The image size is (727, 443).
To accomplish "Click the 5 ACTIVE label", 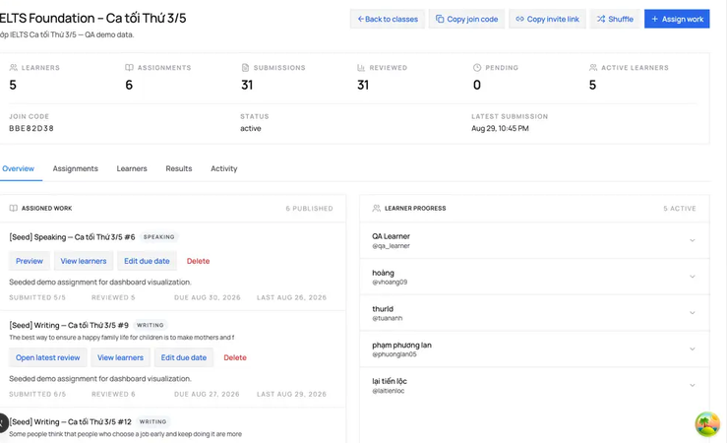I will pyautogui.click(x=680, y=209).
